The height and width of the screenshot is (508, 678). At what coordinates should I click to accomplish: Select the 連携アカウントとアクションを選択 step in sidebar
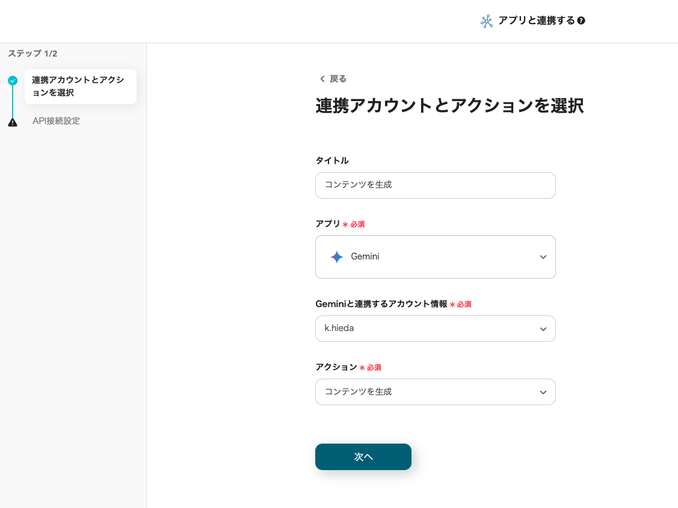(80, 87)
